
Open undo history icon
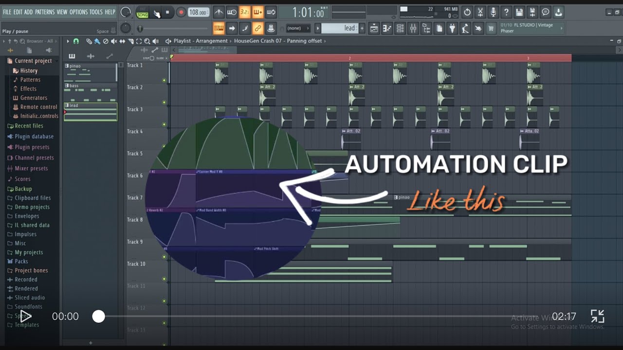click(x=467, y=12)
